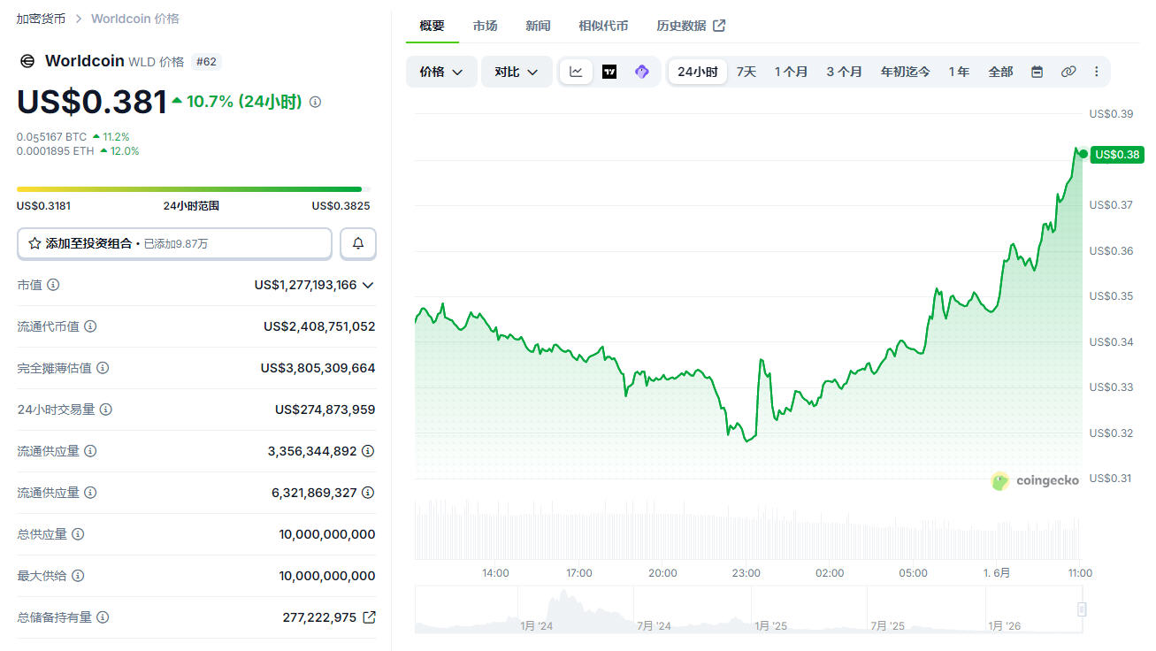Image resolution: width=1156 pixels, height=651 pixels.
Task: Select the 1年 time range
Action: (959, 72)
